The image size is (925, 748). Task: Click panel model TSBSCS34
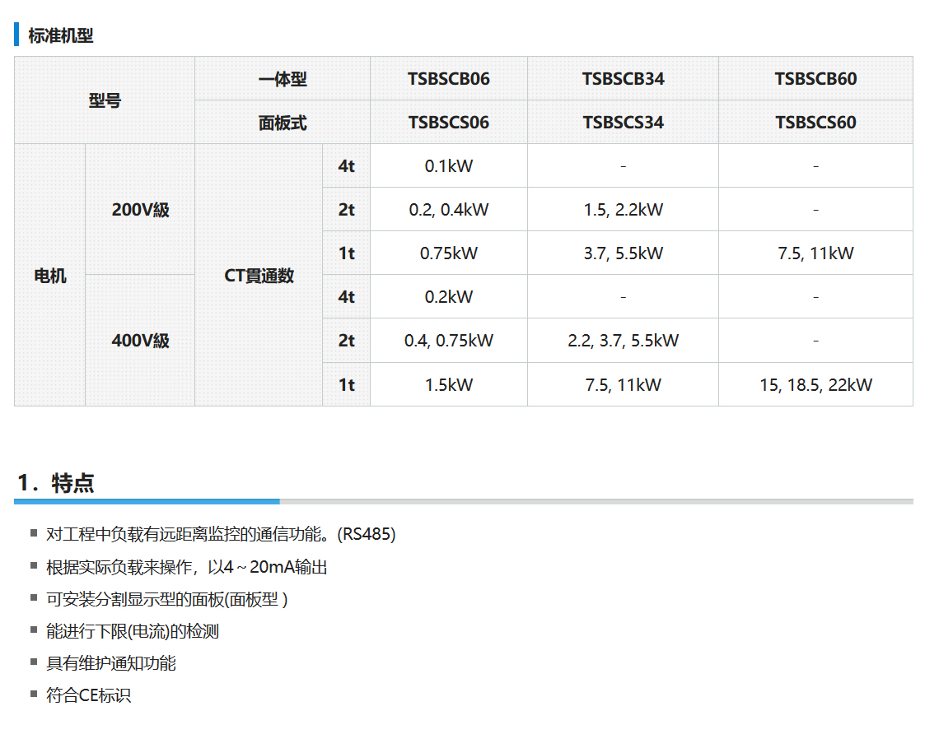[x=623, y=122]
